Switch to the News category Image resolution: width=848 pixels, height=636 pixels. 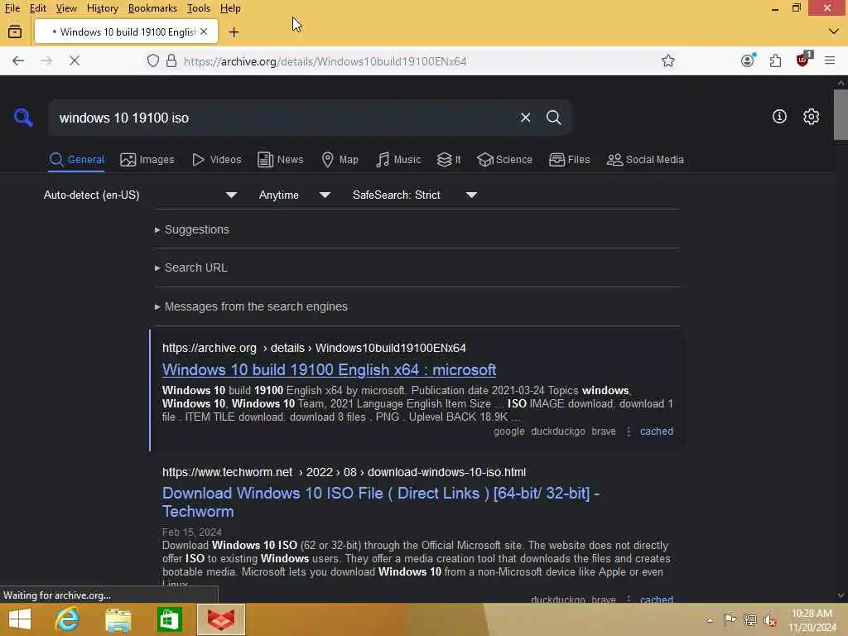click(x=281, y=160)
